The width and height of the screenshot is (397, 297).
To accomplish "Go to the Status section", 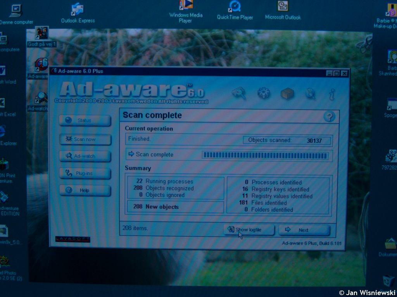I will click(x=85, y=121).
